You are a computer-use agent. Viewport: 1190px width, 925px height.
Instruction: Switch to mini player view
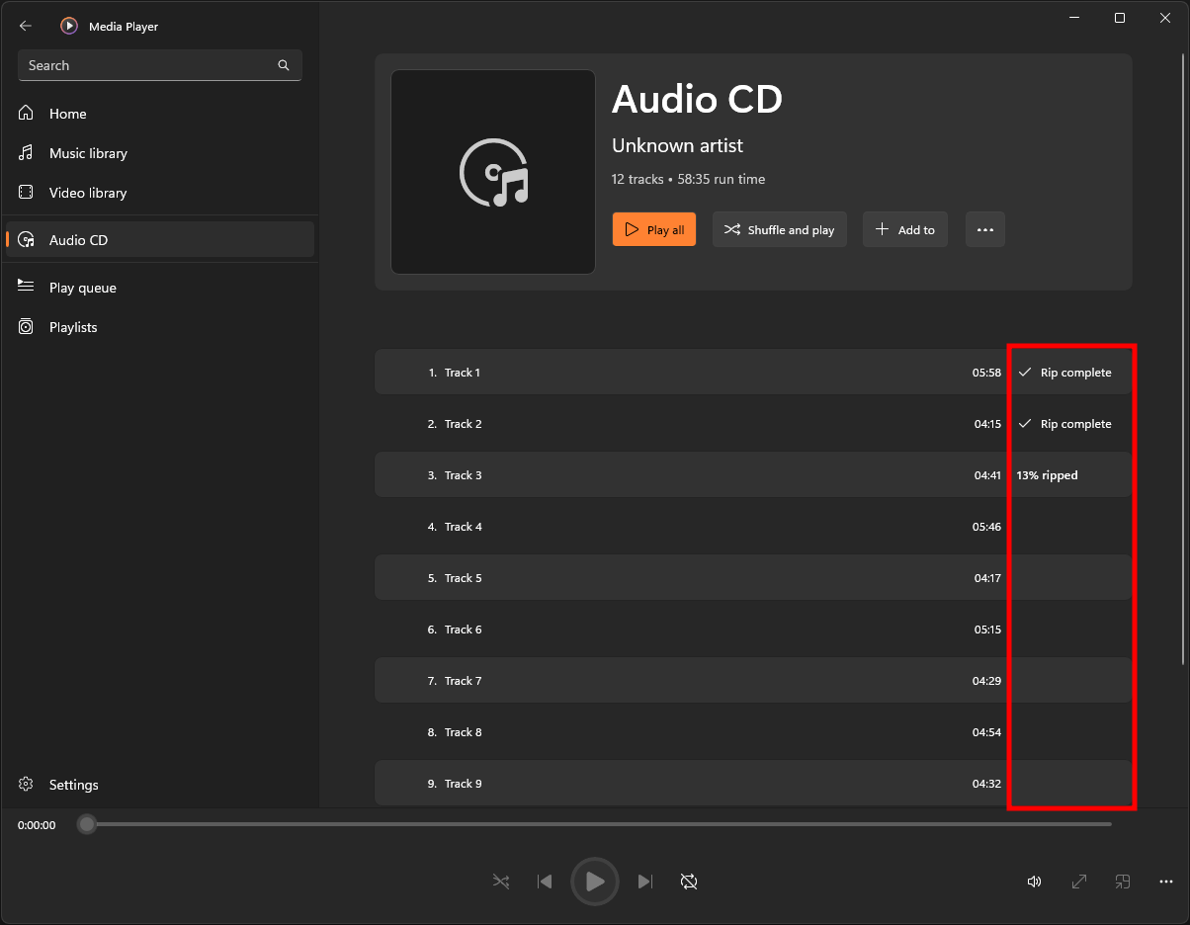(x=1123, y=882)
